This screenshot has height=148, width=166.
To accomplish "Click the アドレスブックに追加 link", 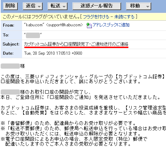I will 111,25.
